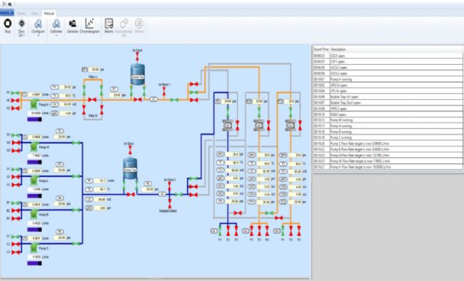Screen dimensions: 464x281
Task: Switch to the Manual tab
Action: [x=49, y=14]
